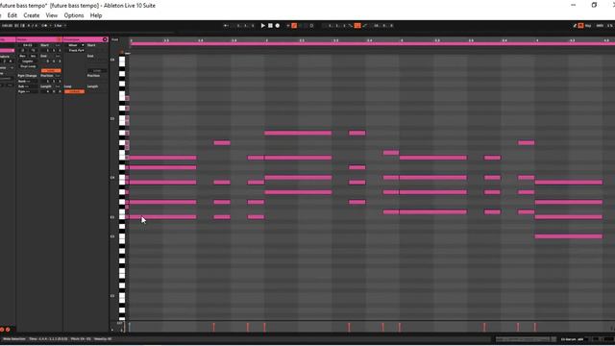This screenshot has height=346, width=615.
Task: Select the long top note at bar 2
Action: pos(298,133)
